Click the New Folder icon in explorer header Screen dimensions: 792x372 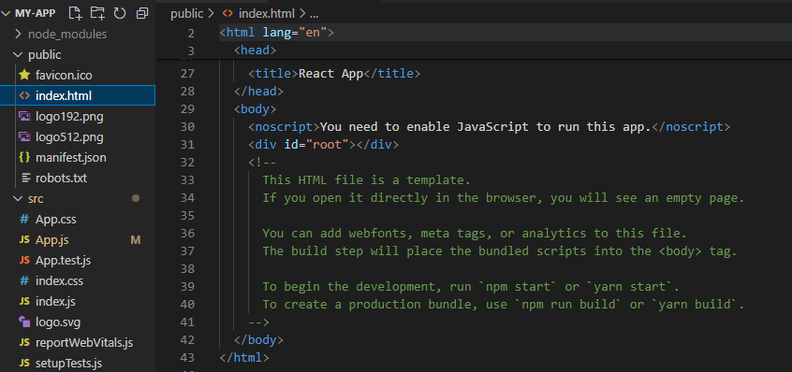pos(97,14)
